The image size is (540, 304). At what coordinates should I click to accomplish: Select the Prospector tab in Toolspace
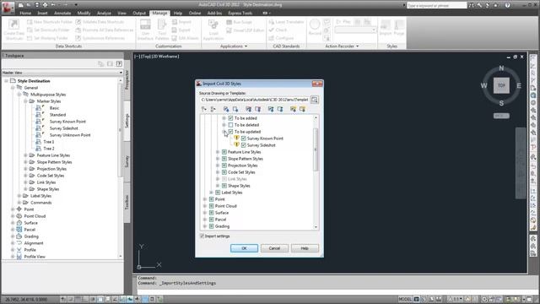[x=127, y=80]
